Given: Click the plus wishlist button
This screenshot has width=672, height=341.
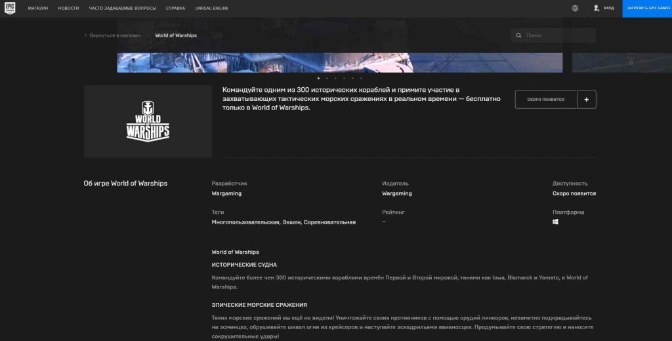Looking at the screenshot, I should (586, 99).
